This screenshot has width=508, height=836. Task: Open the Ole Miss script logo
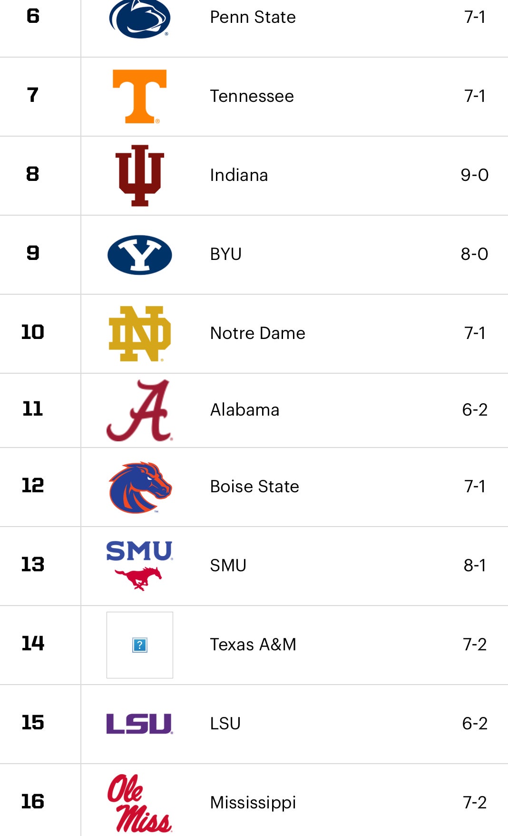click(x=139, y=803)
